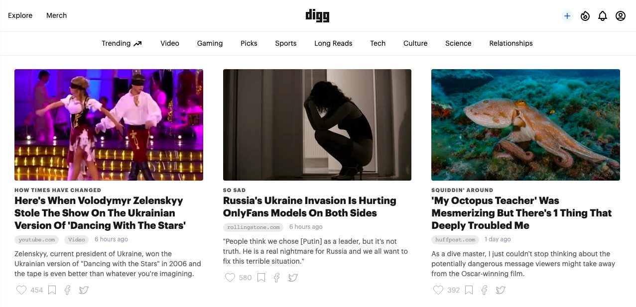Tweet the Zelenskyy dancing story
Image resolution: width=636 pixels, height=307 pixels.
point(84,290)
